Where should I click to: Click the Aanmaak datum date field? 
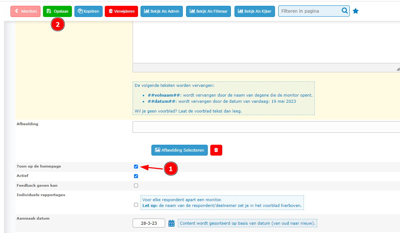[x=149, y=223]
